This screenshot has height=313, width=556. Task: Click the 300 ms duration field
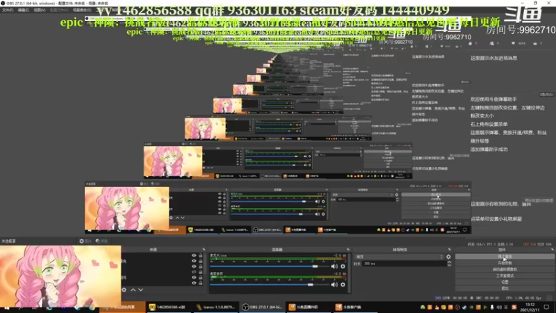[x=404, y=264]
